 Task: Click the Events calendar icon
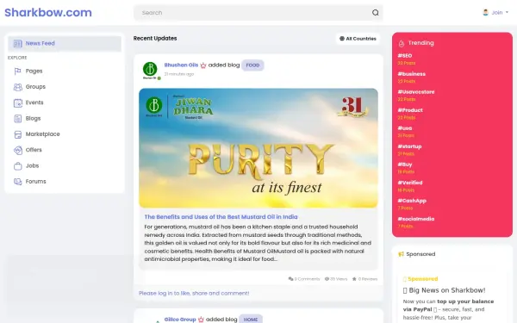coord(17,102)
